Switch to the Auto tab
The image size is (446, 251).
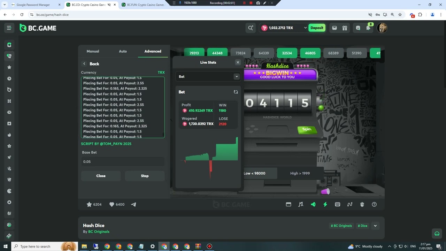(x=123, y=51)
